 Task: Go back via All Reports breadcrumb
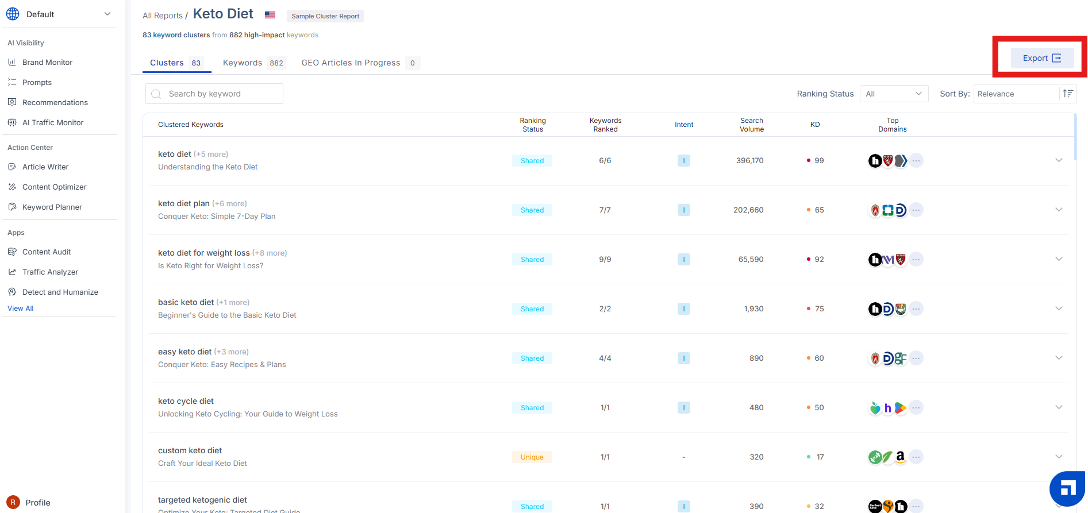[x=163, y=16]
